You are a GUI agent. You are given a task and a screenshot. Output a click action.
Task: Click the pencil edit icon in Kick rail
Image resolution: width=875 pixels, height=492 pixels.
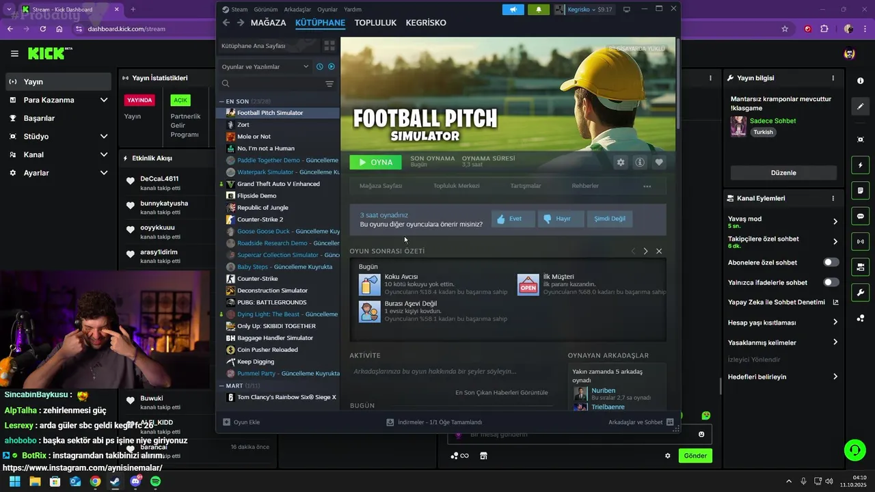(860, 107)
